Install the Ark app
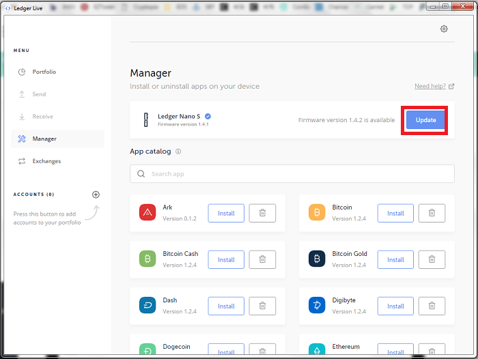This screenshot has width=478, height=359. tap(226, 213)
